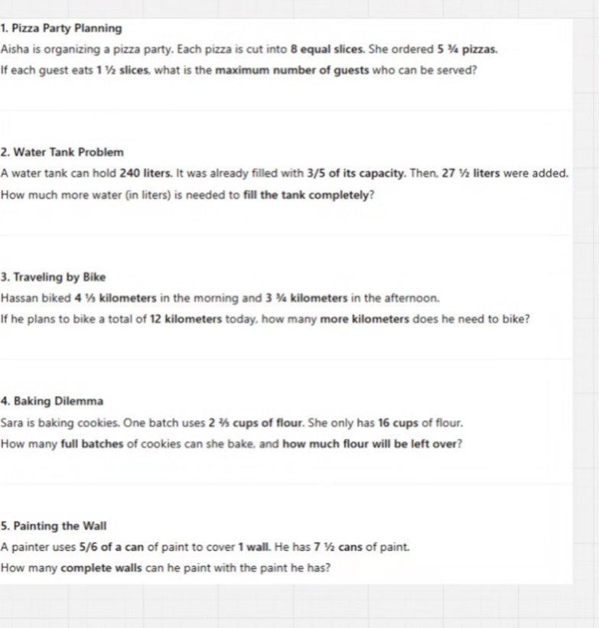Click the bold words 'full batches'

tap(92, 444)
